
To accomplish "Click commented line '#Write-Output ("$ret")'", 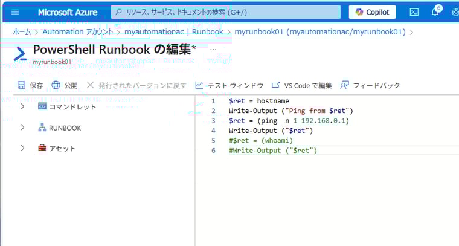I will click(273, 151).
